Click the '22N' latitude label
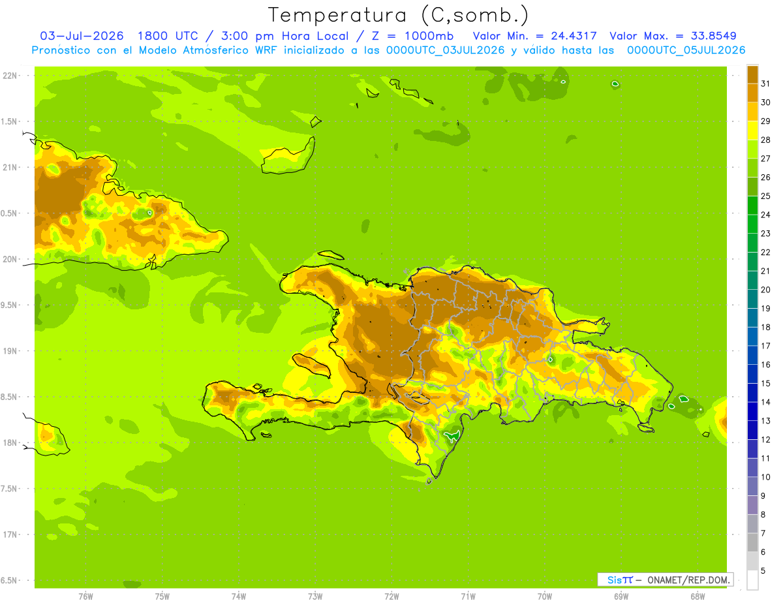This screenshot has height=605, width=783. (x=10, y=75)
